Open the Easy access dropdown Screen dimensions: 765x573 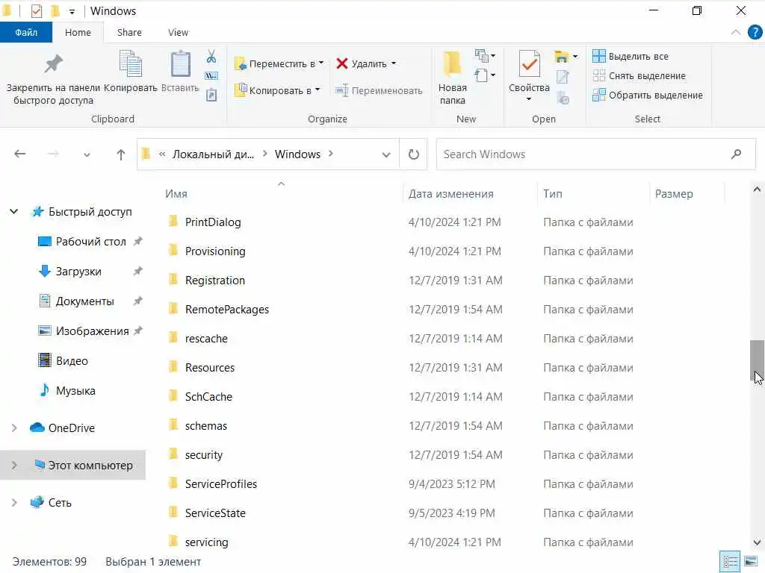pos(486,75)
